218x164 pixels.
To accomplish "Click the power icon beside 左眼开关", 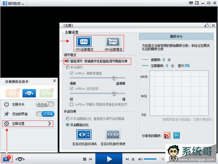I will 7,104.
